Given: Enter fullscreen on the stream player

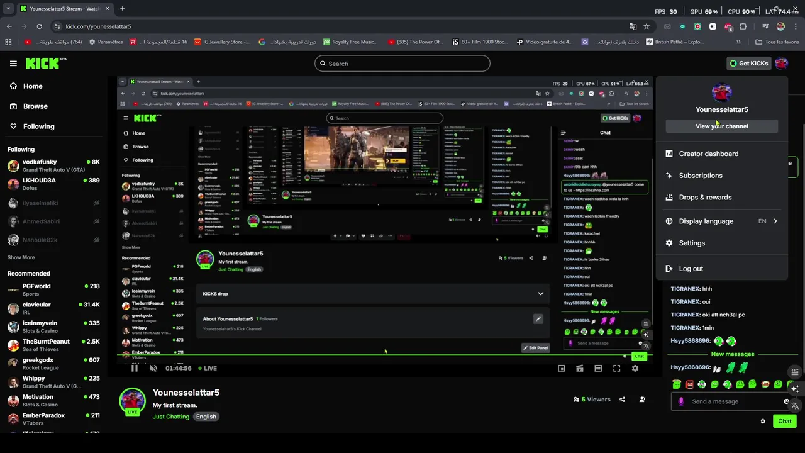Looking at the screenshot, I should pyautogui.click(x=617, y=369).
